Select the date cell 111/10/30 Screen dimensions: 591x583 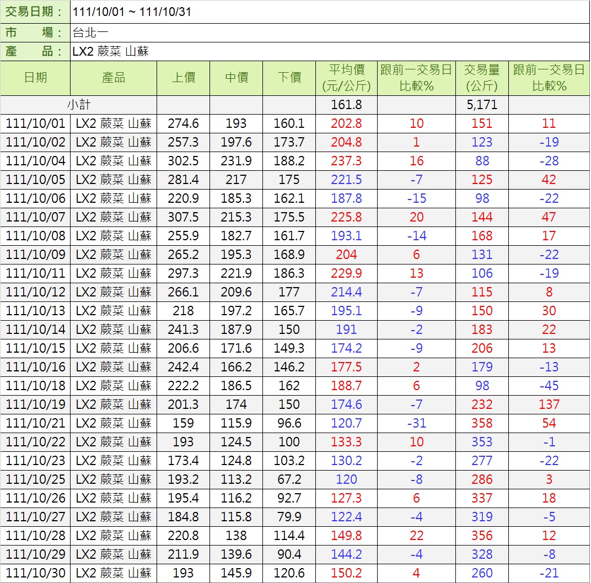[x=35, y=573]
